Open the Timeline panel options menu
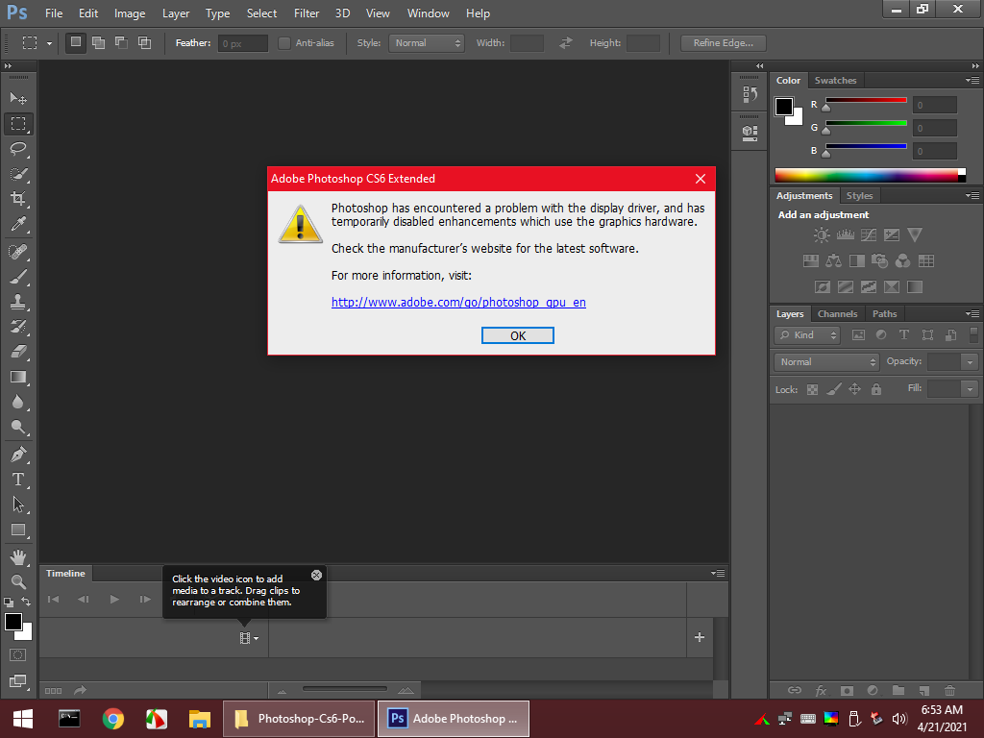984x738 pixels. (718, 573)
